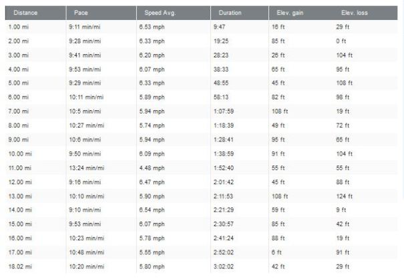
Task: Select the 3:02:02 duration cell
Action: pos(224,268)
